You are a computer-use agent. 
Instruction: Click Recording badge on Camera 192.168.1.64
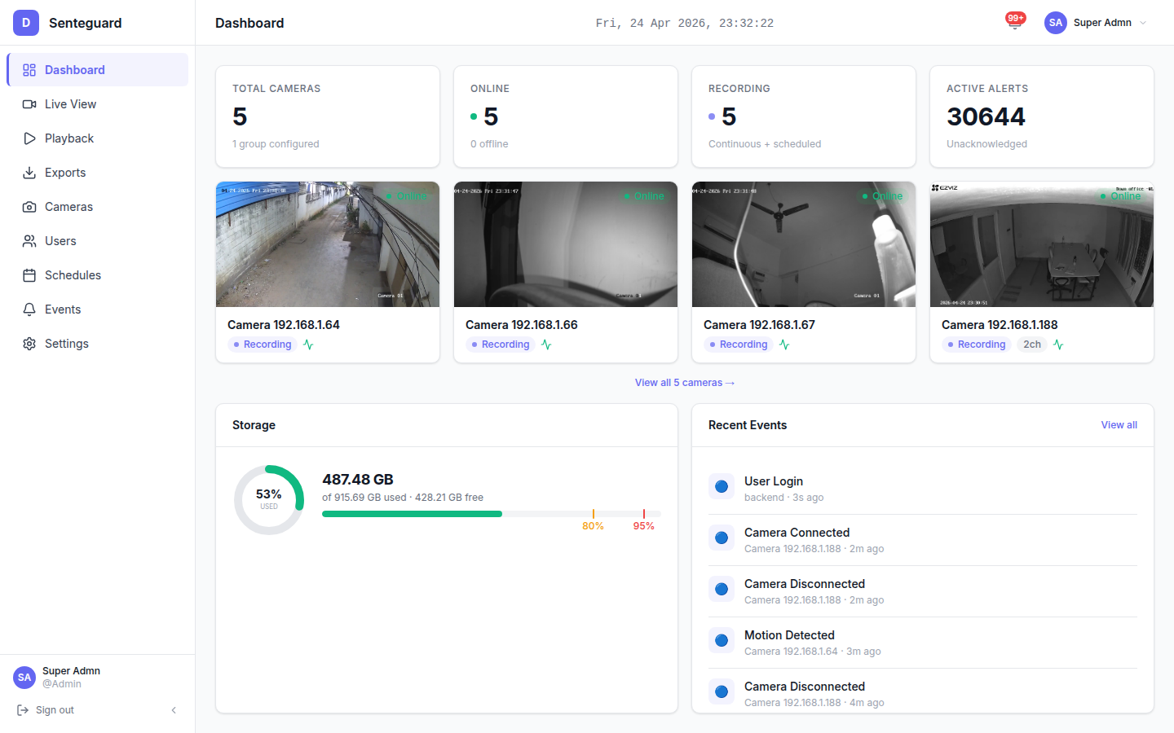[262, 345]
